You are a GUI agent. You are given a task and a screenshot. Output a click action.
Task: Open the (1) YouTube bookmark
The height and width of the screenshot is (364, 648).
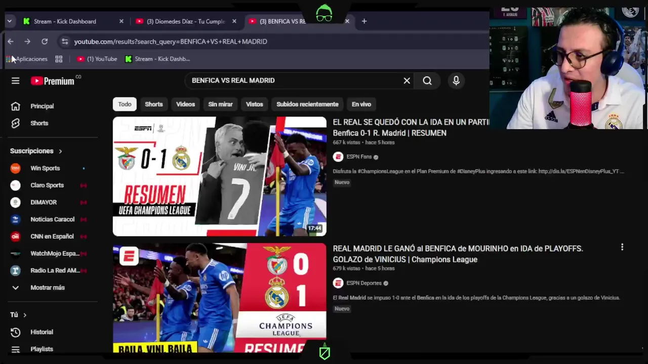click(97, 59)
